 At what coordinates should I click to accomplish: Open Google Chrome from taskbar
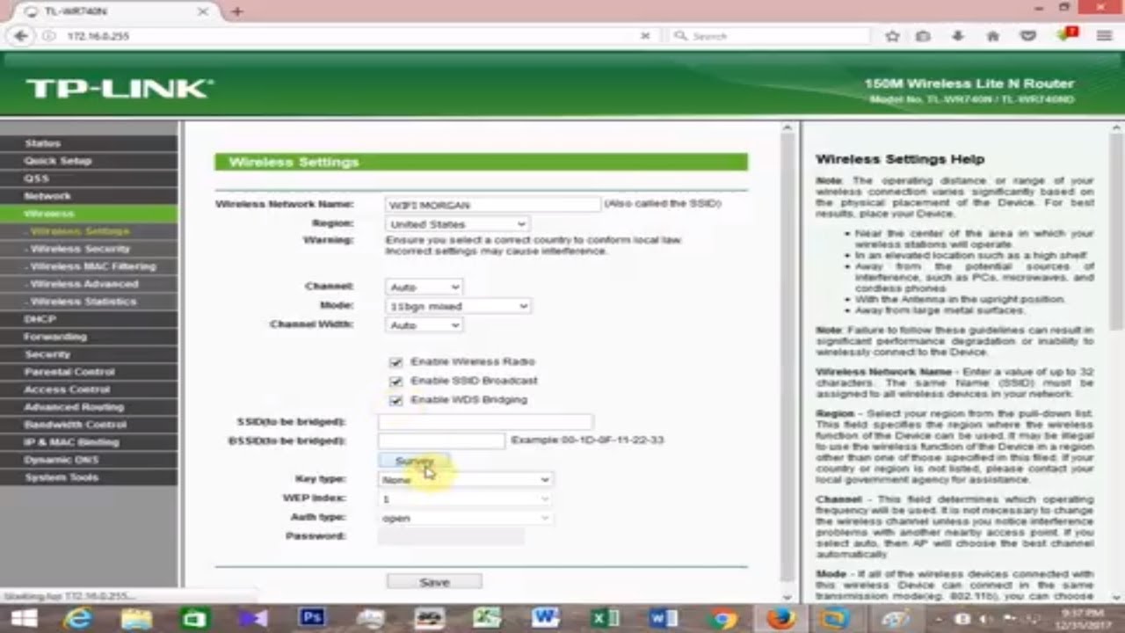point(723,619)
